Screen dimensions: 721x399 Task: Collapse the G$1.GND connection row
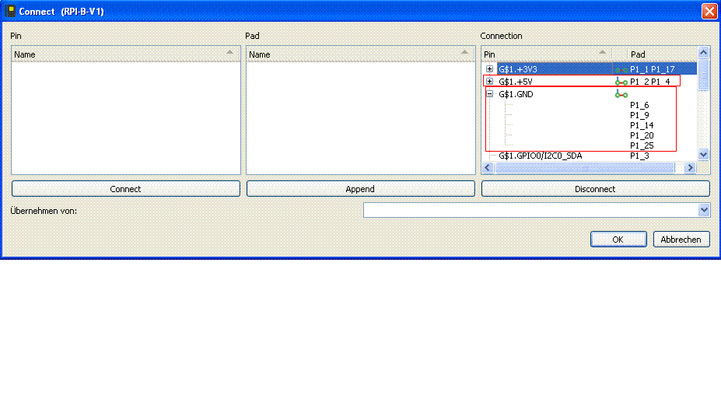[489, 94]
